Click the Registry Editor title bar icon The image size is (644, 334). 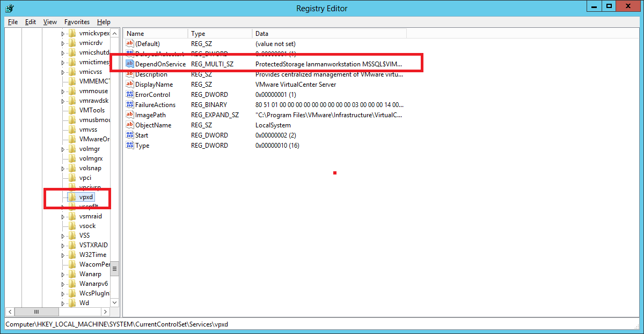pyautogui.click(x=9, y=8)
